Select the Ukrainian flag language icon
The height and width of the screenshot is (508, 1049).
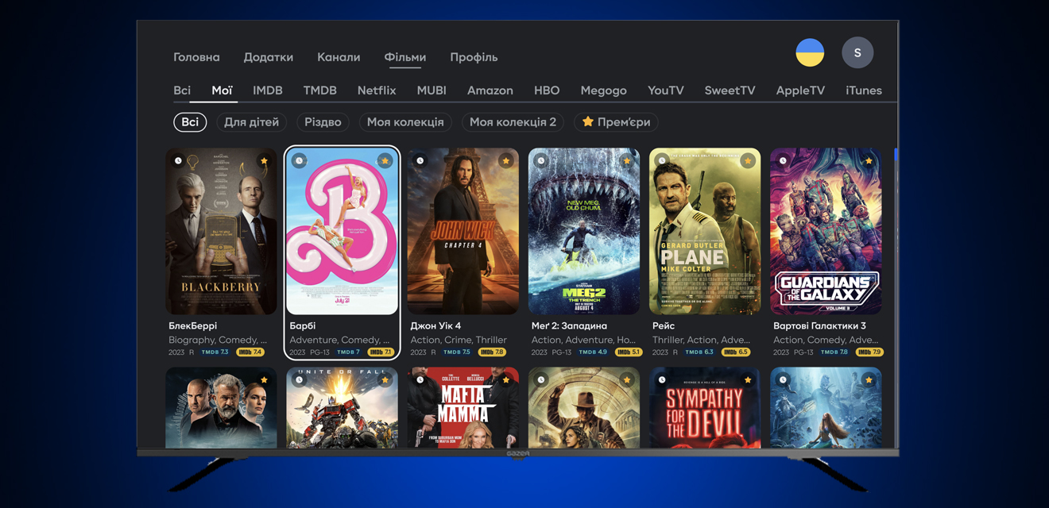point(810,52)
